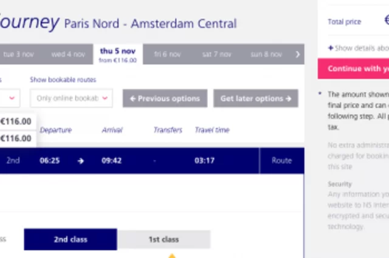The height and width of the screenshot is (258, 389).
Task: Choose the first €116.00 dropdown option
Action: [x=16, y=121]
